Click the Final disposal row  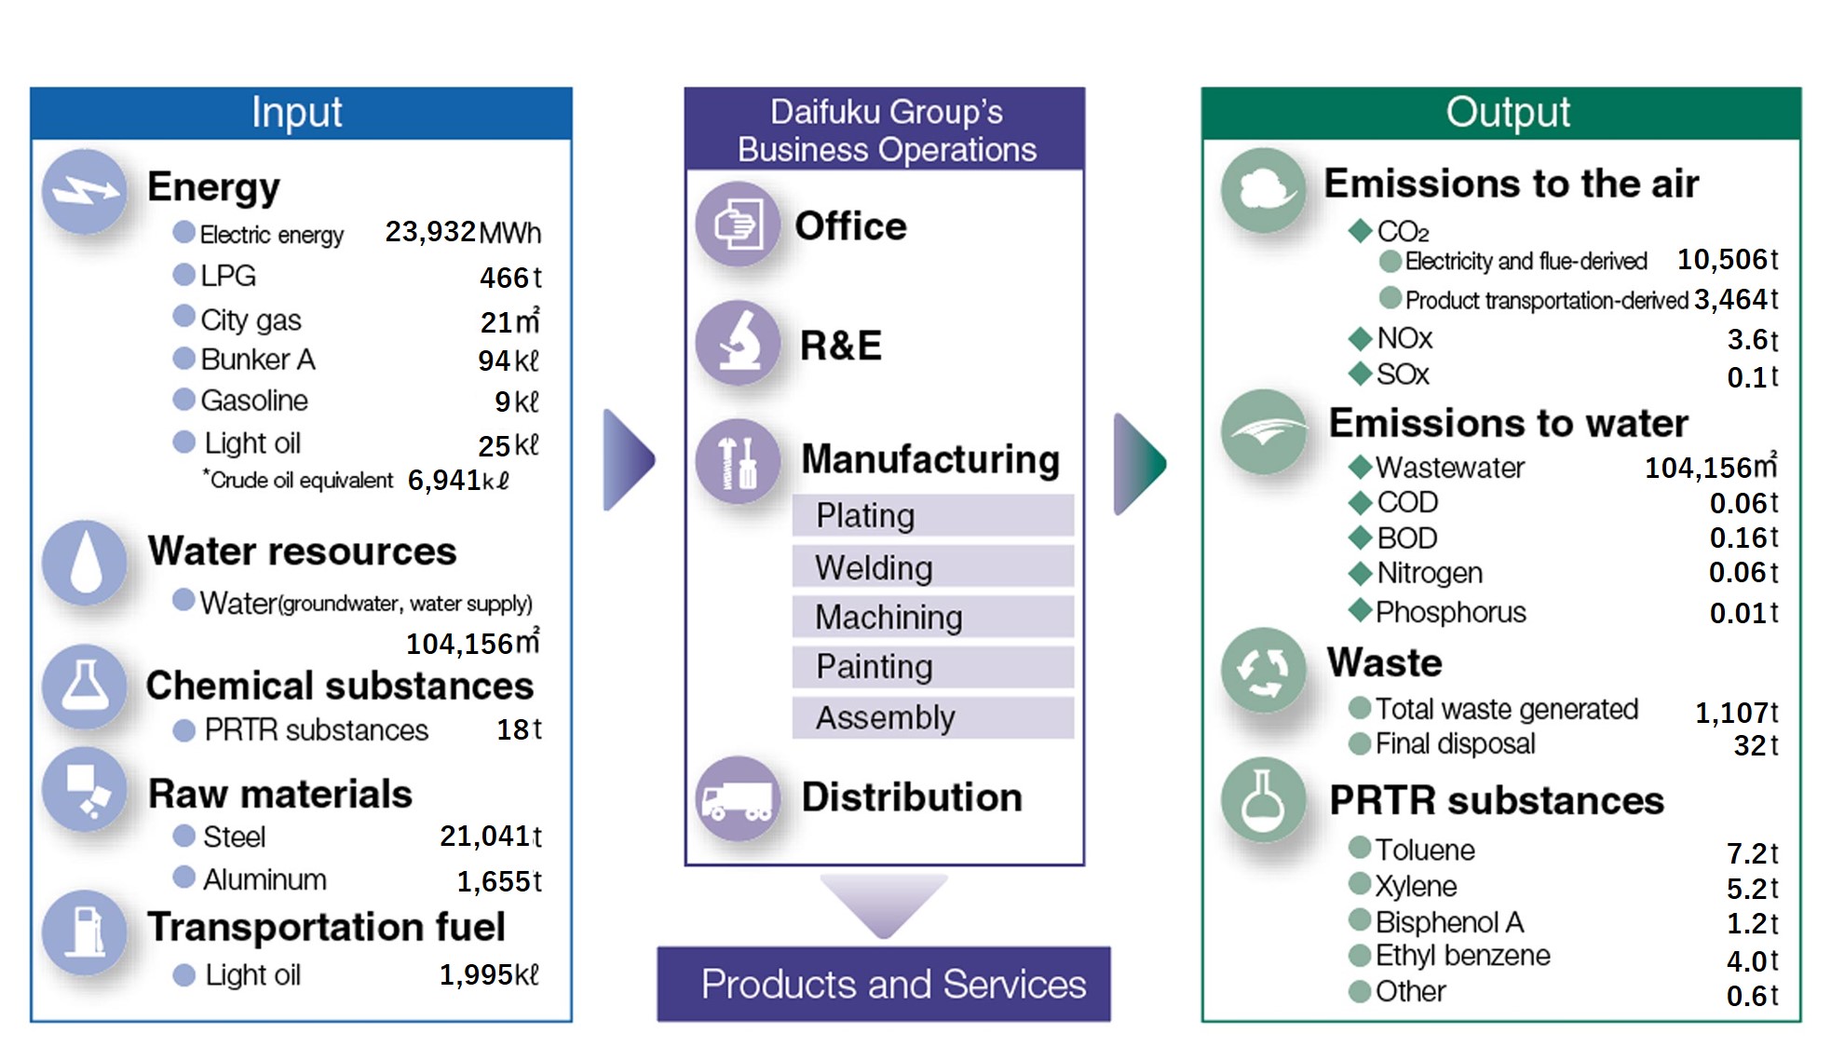click(1564, 744)
